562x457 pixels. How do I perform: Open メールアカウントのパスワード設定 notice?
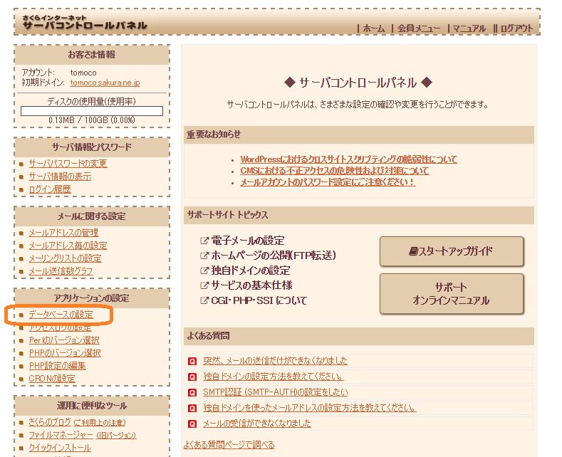(328, 182)
